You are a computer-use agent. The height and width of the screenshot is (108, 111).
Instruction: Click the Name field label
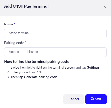(x=9, y=24)
